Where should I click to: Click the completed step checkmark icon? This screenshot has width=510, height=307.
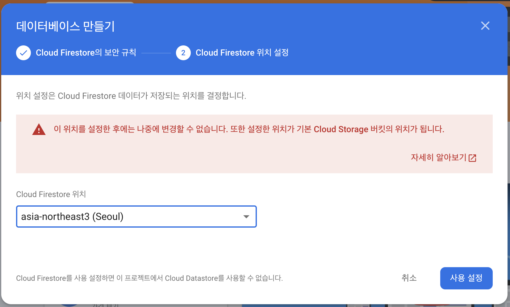click(x=23, y=53)
